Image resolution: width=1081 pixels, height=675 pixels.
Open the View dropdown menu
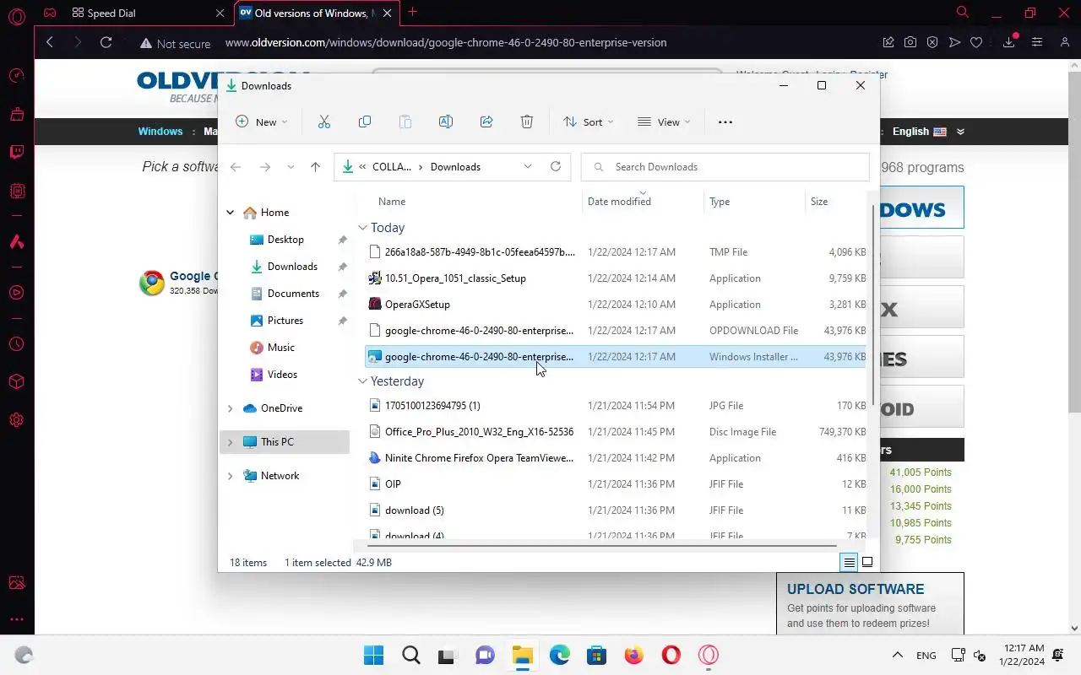(x=664, y=121)
